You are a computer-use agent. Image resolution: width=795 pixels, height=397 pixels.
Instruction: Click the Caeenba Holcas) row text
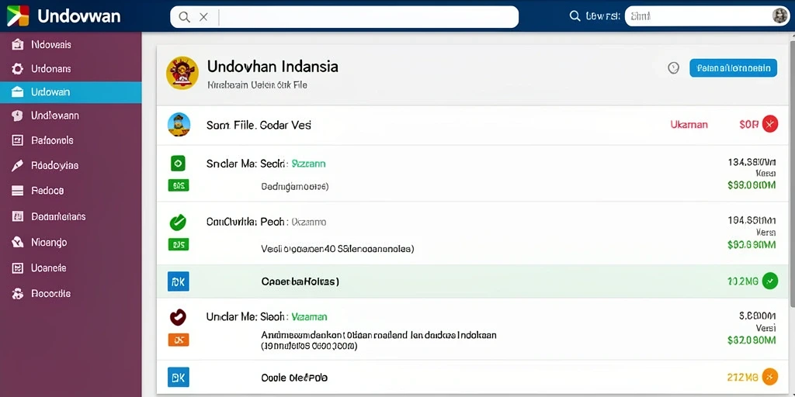click(300, 281)
